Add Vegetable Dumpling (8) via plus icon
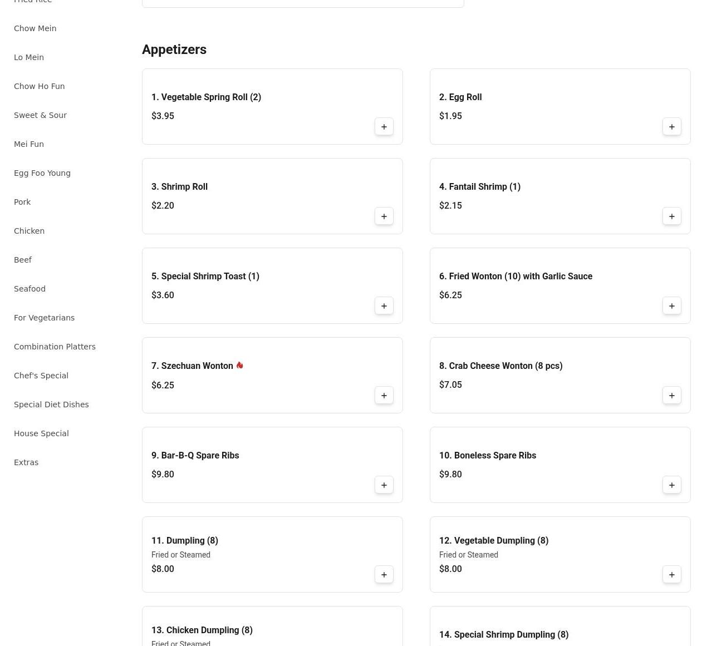 pos(672,575)
